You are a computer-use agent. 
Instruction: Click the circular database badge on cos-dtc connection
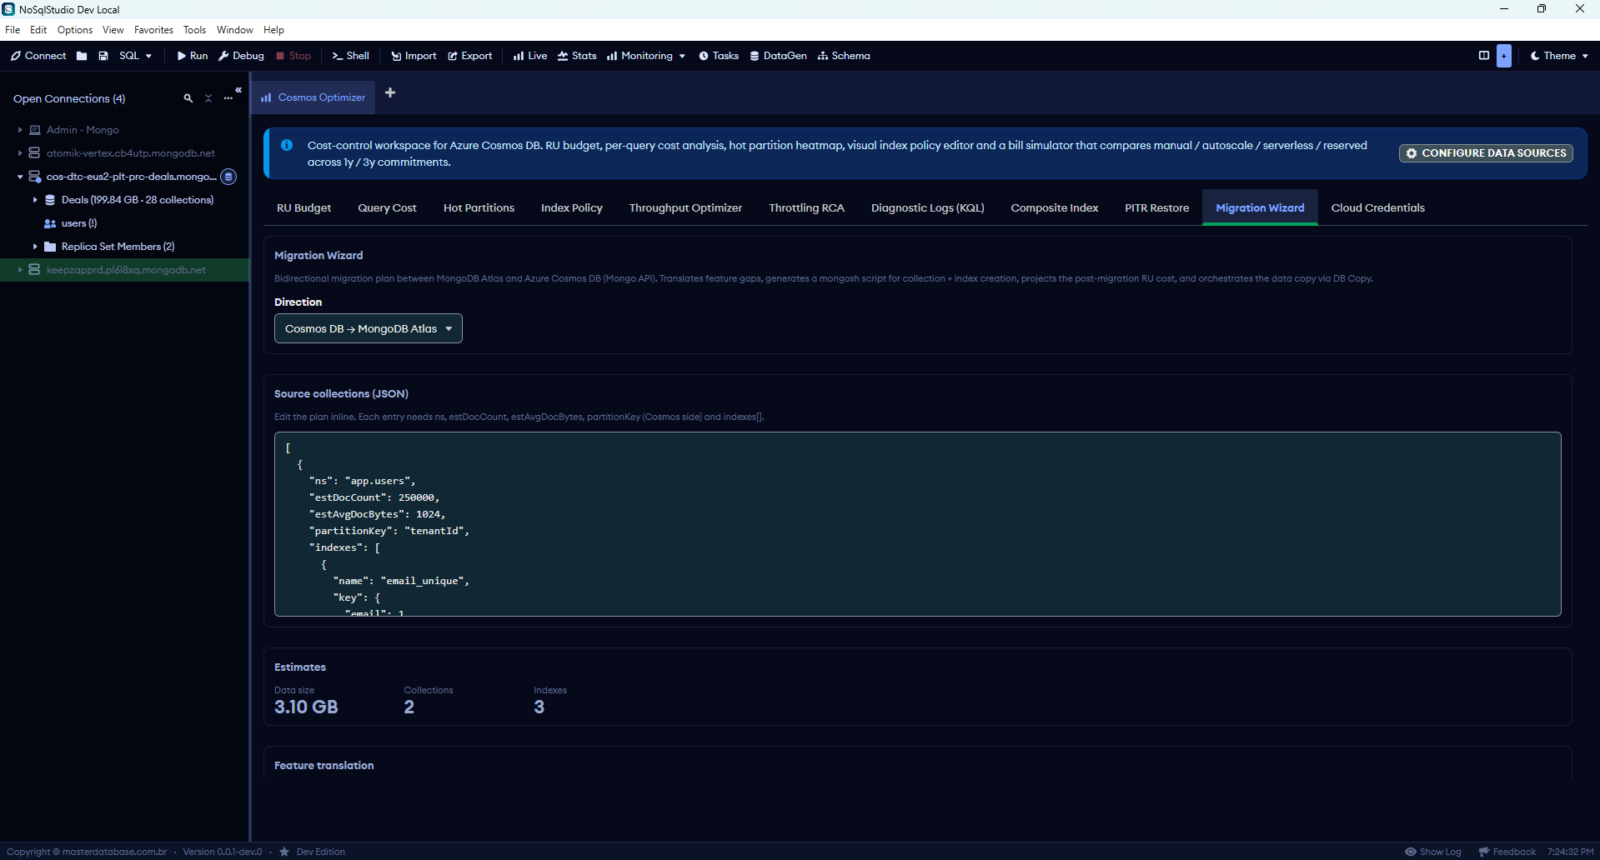[228, 177]
